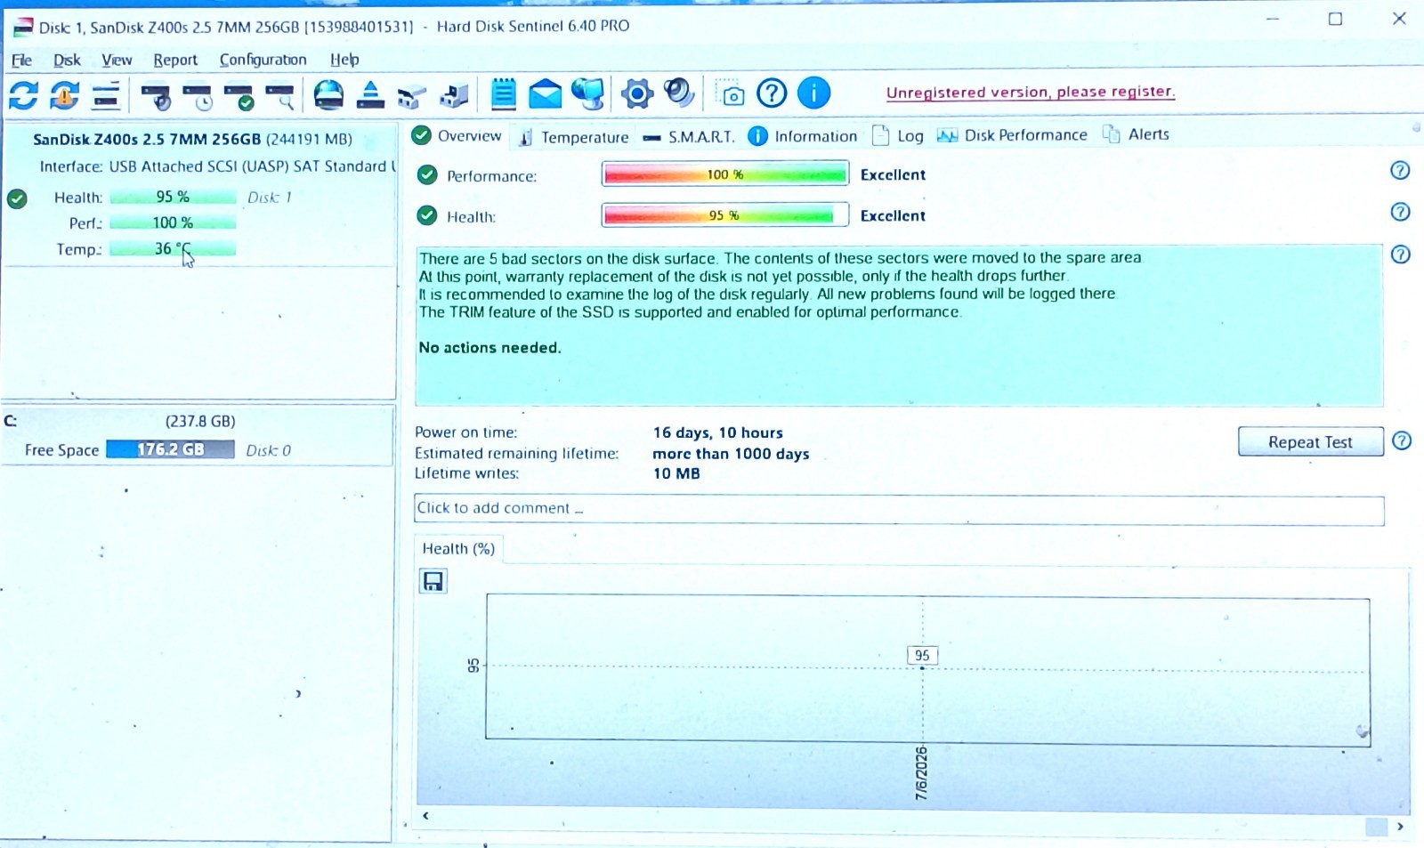Open settings with the gear icon

coord(636,93)
